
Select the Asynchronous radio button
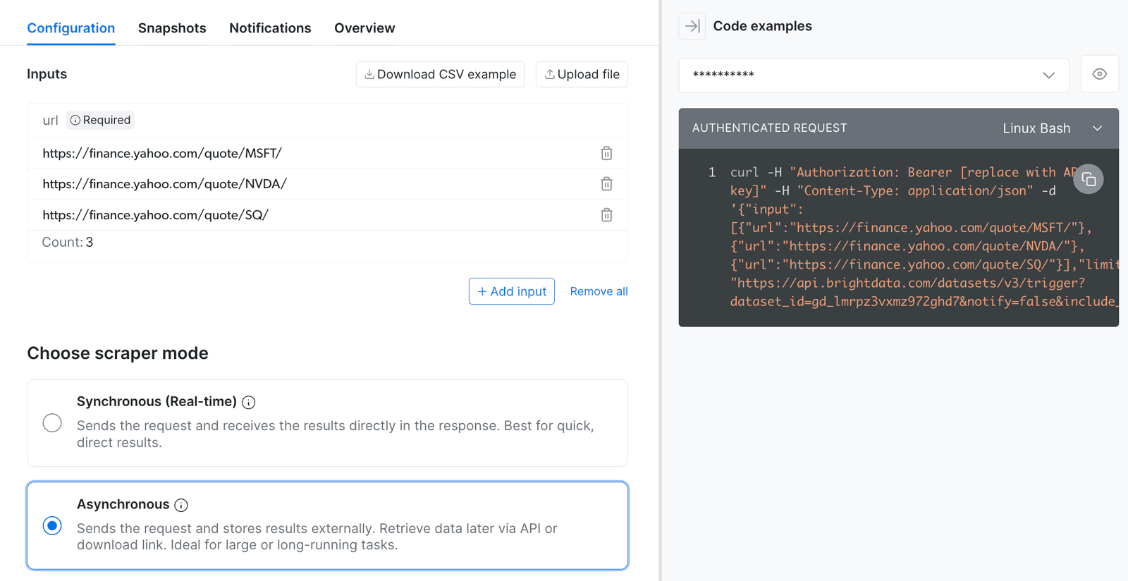(52, 526)
